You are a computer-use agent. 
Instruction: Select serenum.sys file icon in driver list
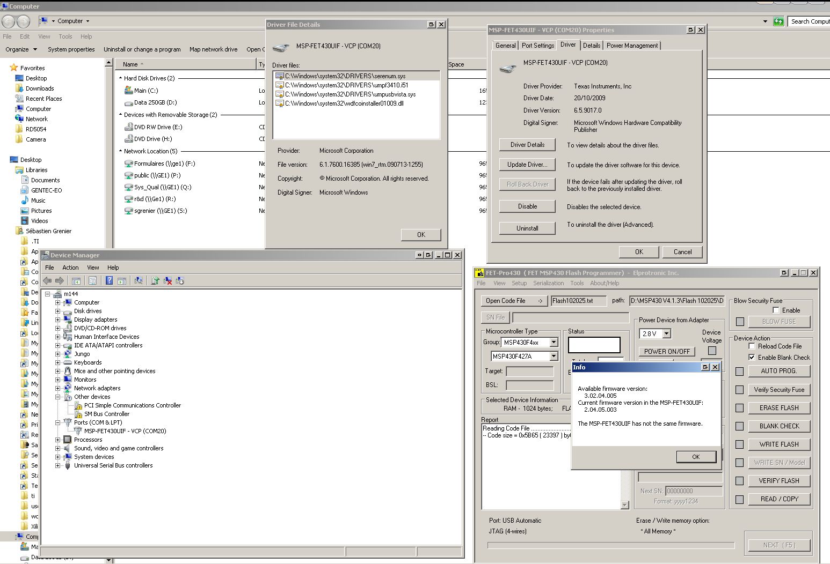coord(279,76)
